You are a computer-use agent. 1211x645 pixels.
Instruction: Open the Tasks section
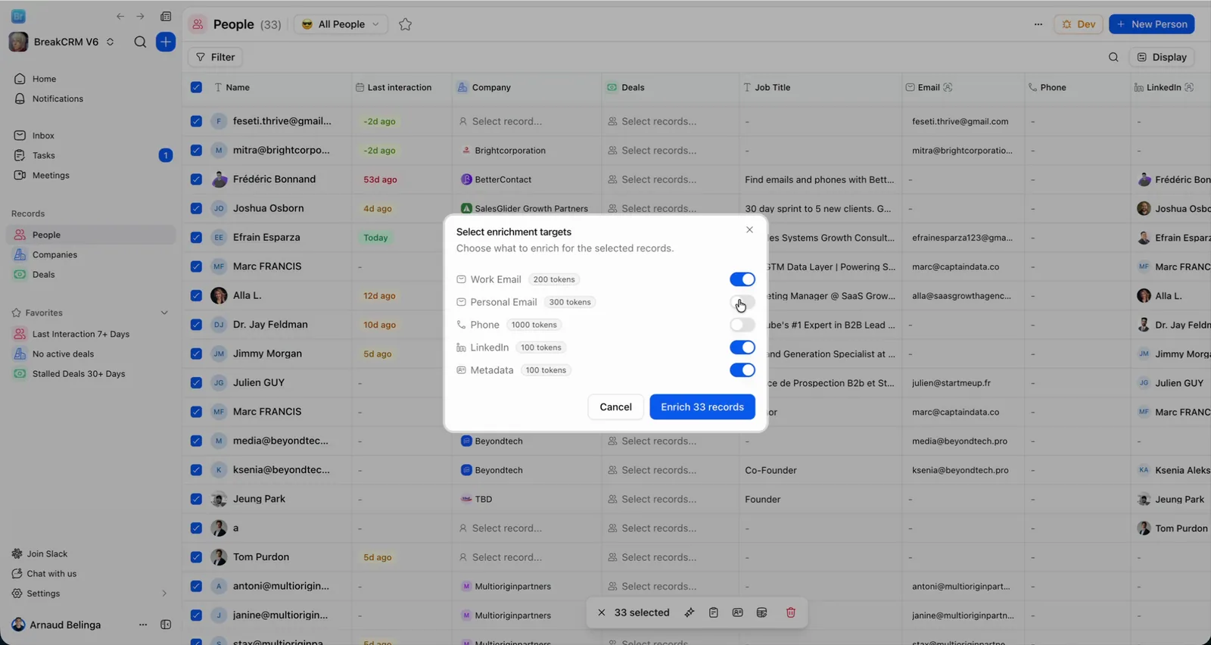(44, 155)
